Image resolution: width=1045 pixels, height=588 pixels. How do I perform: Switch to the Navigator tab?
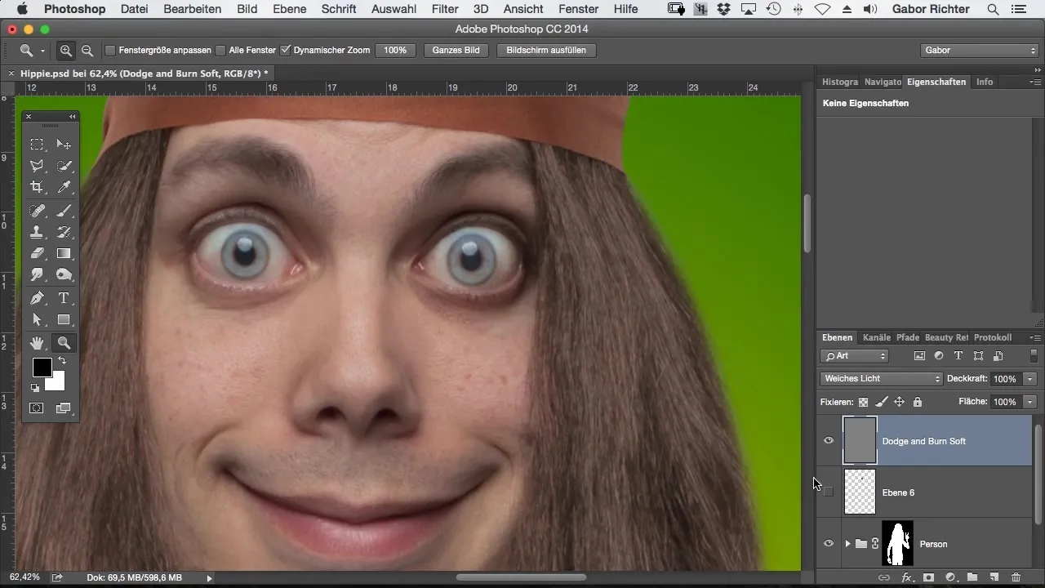[883, 82]
